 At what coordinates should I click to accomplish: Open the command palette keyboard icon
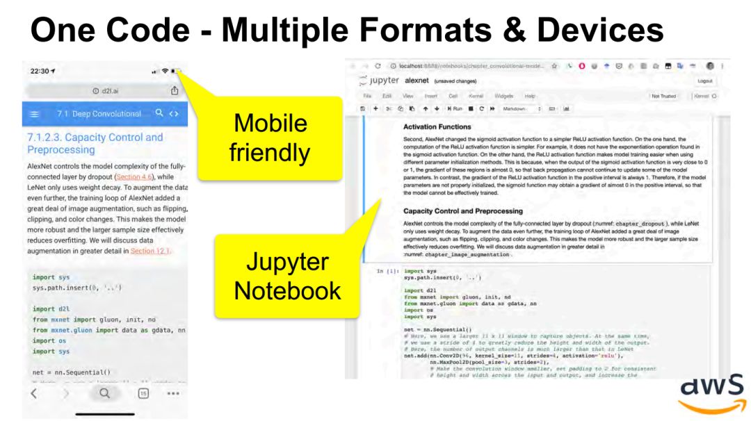click(x=551, y=108)
